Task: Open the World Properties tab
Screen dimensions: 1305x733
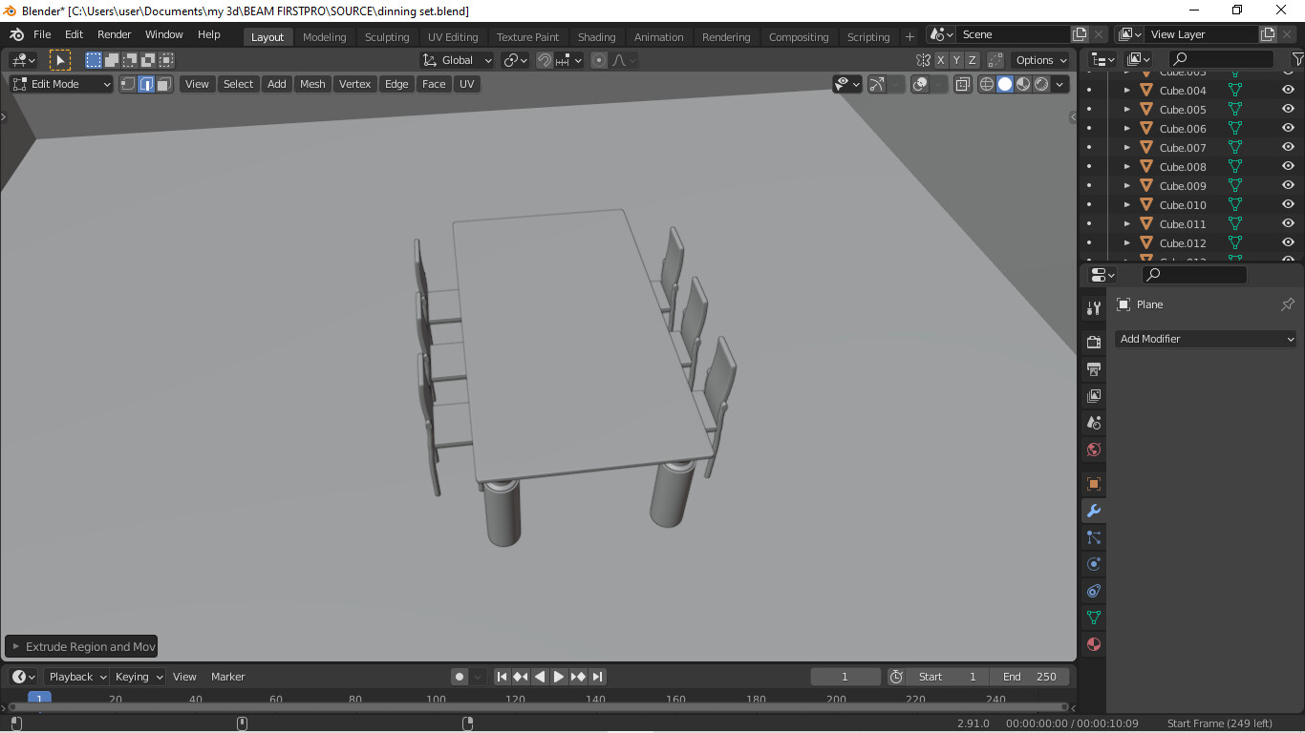Action: (x=1093, y=450)
